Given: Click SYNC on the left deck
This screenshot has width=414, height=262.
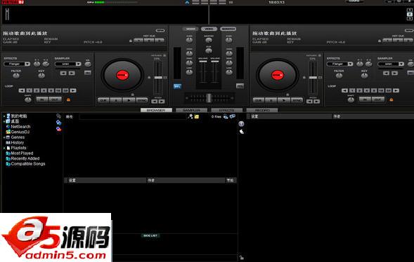Looking at the screenshot, I should (142, 100).
